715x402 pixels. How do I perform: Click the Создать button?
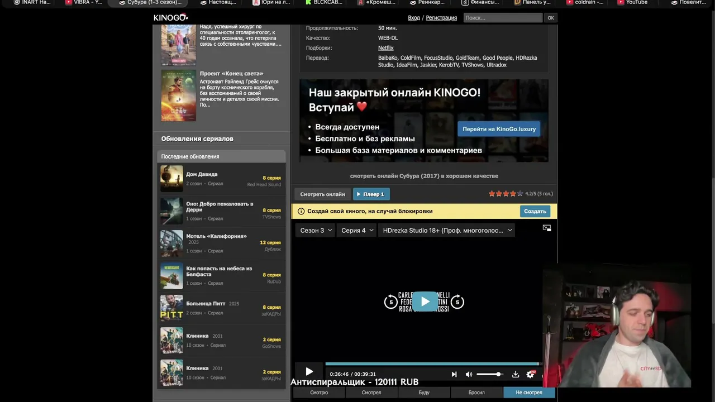coord(535,211)
